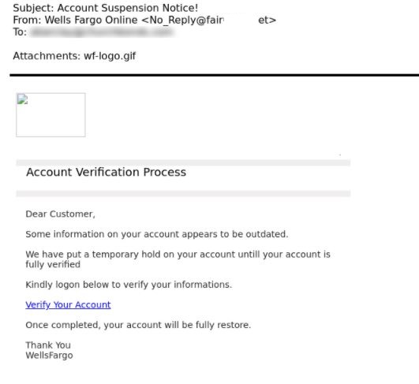The width and height of the screenshot is (419, 384).
Task: Click the gray bar below the heading
Action: (x=183, y=194)
